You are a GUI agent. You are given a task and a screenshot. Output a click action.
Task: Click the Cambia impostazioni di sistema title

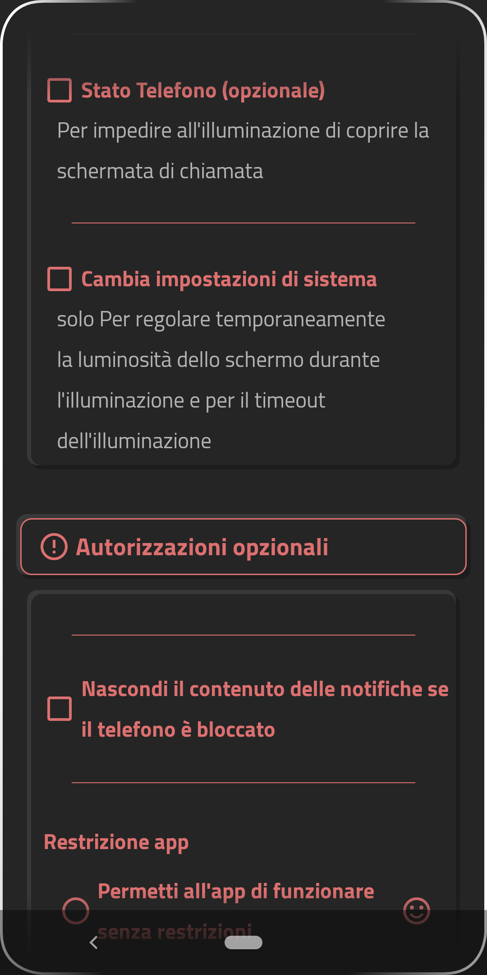[229, 279]
